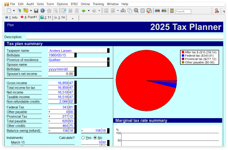The height and width of the screenshot is (150, 228).
Task: Click the Taxpayer name field Anders Larsen
Action: (x=78, y=51)
